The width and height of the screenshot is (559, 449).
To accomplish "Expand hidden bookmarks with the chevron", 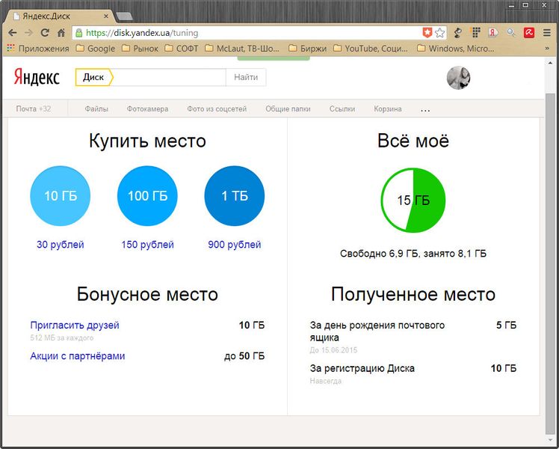I will tap(547, 48).
